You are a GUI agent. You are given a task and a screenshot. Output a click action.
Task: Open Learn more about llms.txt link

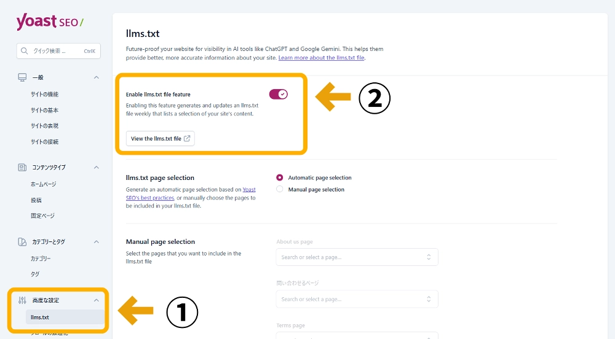click(x=321, y=58)
